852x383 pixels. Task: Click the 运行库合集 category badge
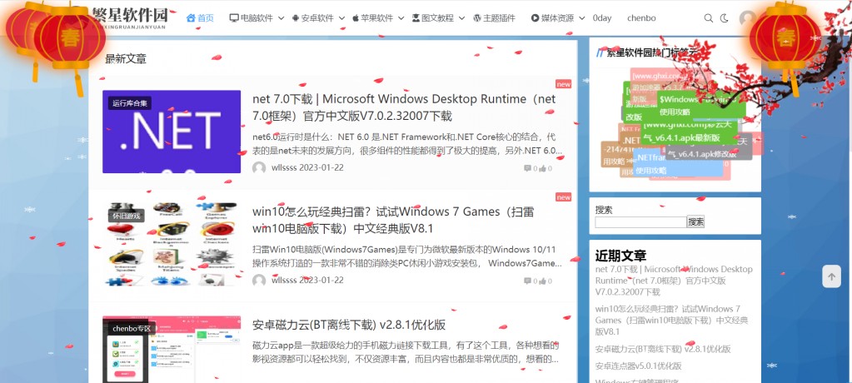[130, 103]
